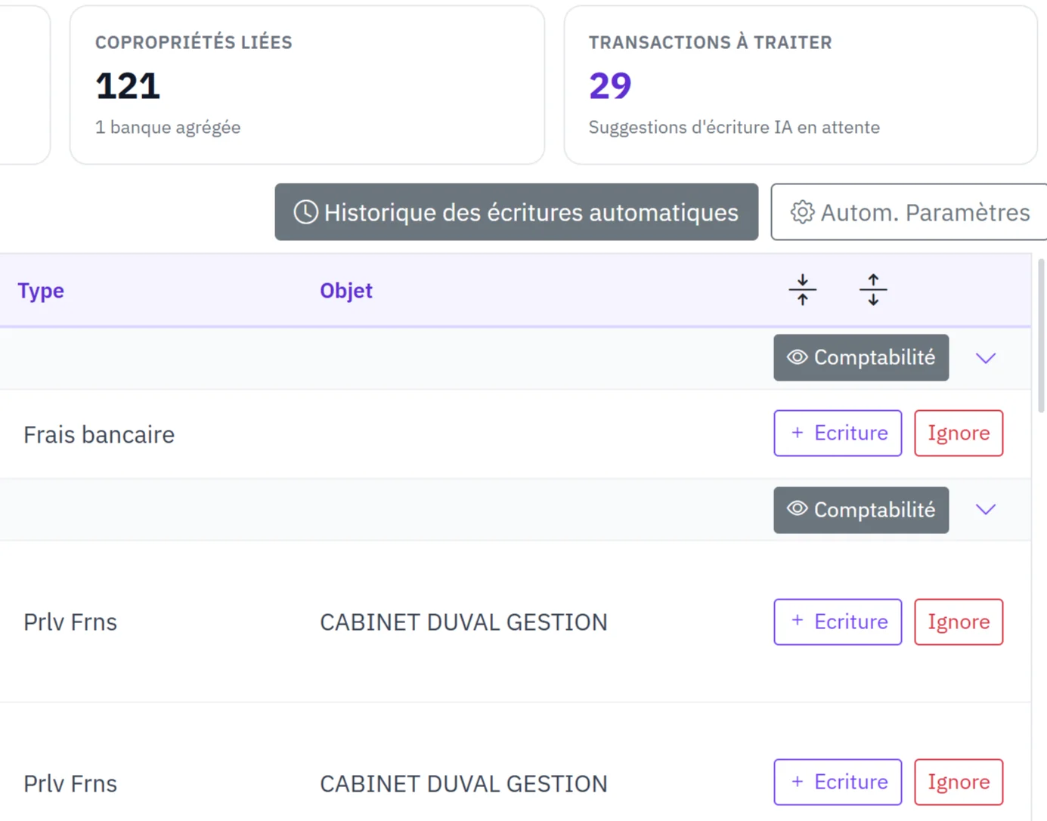Screen dimensions: 1047x821
Task: Click the 29 transactions à traiter count
Action: 610,85
